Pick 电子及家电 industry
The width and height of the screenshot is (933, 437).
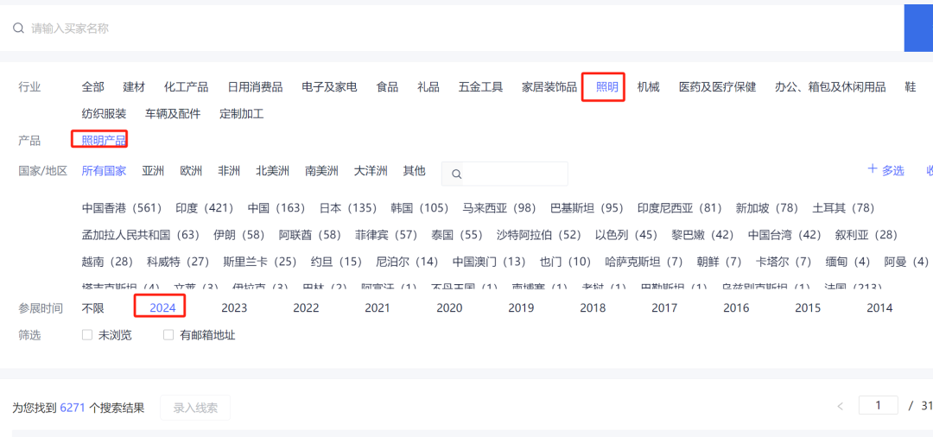pos(330,87)
